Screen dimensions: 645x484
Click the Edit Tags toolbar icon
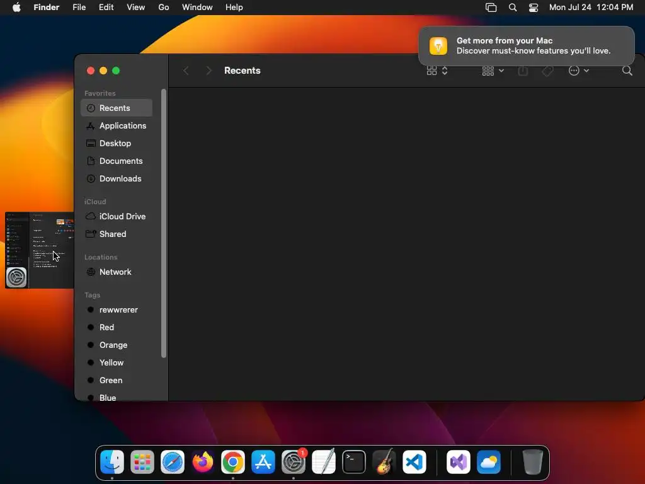[x=547, y=71]
